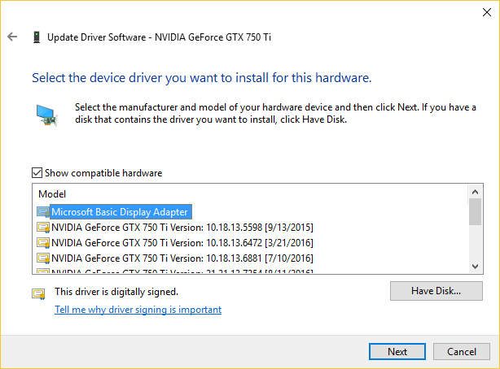
Task: Click the model list scroll up arrow
Action: coord(475,192)
